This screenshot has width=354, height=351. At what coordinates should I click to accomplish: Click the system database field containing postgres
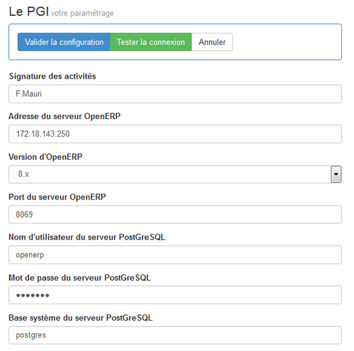[x=175, y=335]
